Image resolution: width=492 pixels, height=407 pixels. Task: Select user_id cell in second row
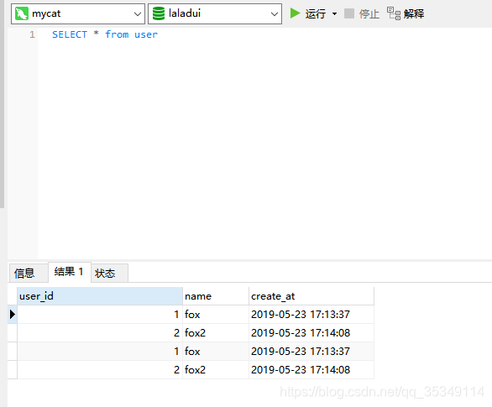(x=100, y=333)
